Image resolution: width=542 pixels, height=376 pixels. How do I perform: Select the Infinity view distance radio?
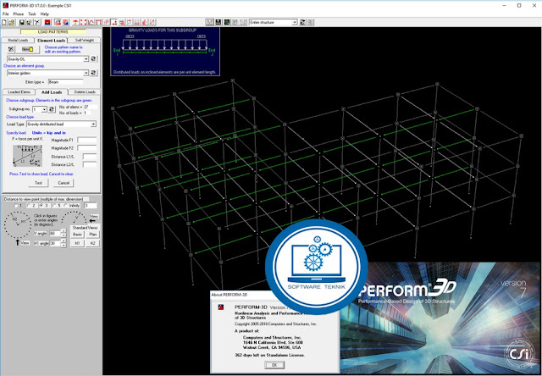(x=66, y=205)
